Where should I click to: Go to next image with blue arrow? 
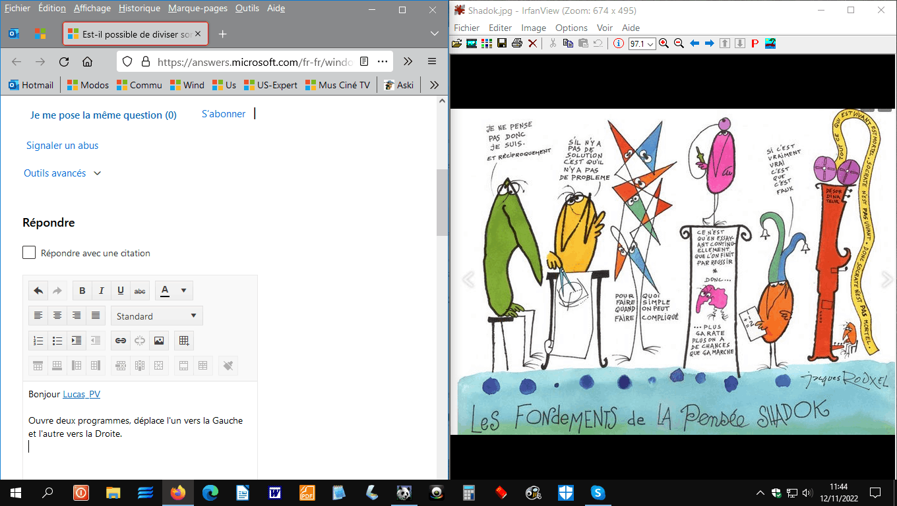[x=710, y=43]
